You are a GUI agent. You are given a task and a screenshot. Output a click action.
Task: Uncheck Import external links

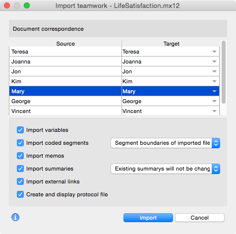[x=20, y=181]
